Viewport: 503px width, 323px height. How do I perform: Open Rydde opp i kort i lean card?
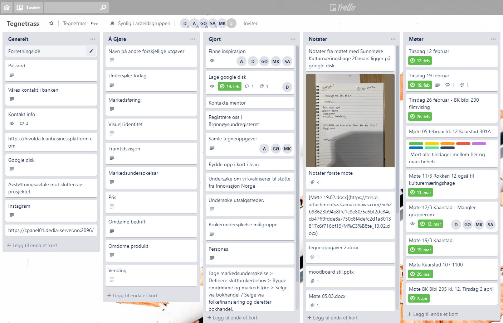[x=250, y=164]
